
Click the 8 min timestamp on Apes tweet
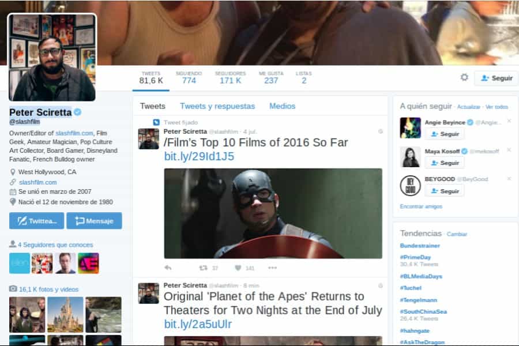click(251, 285)
